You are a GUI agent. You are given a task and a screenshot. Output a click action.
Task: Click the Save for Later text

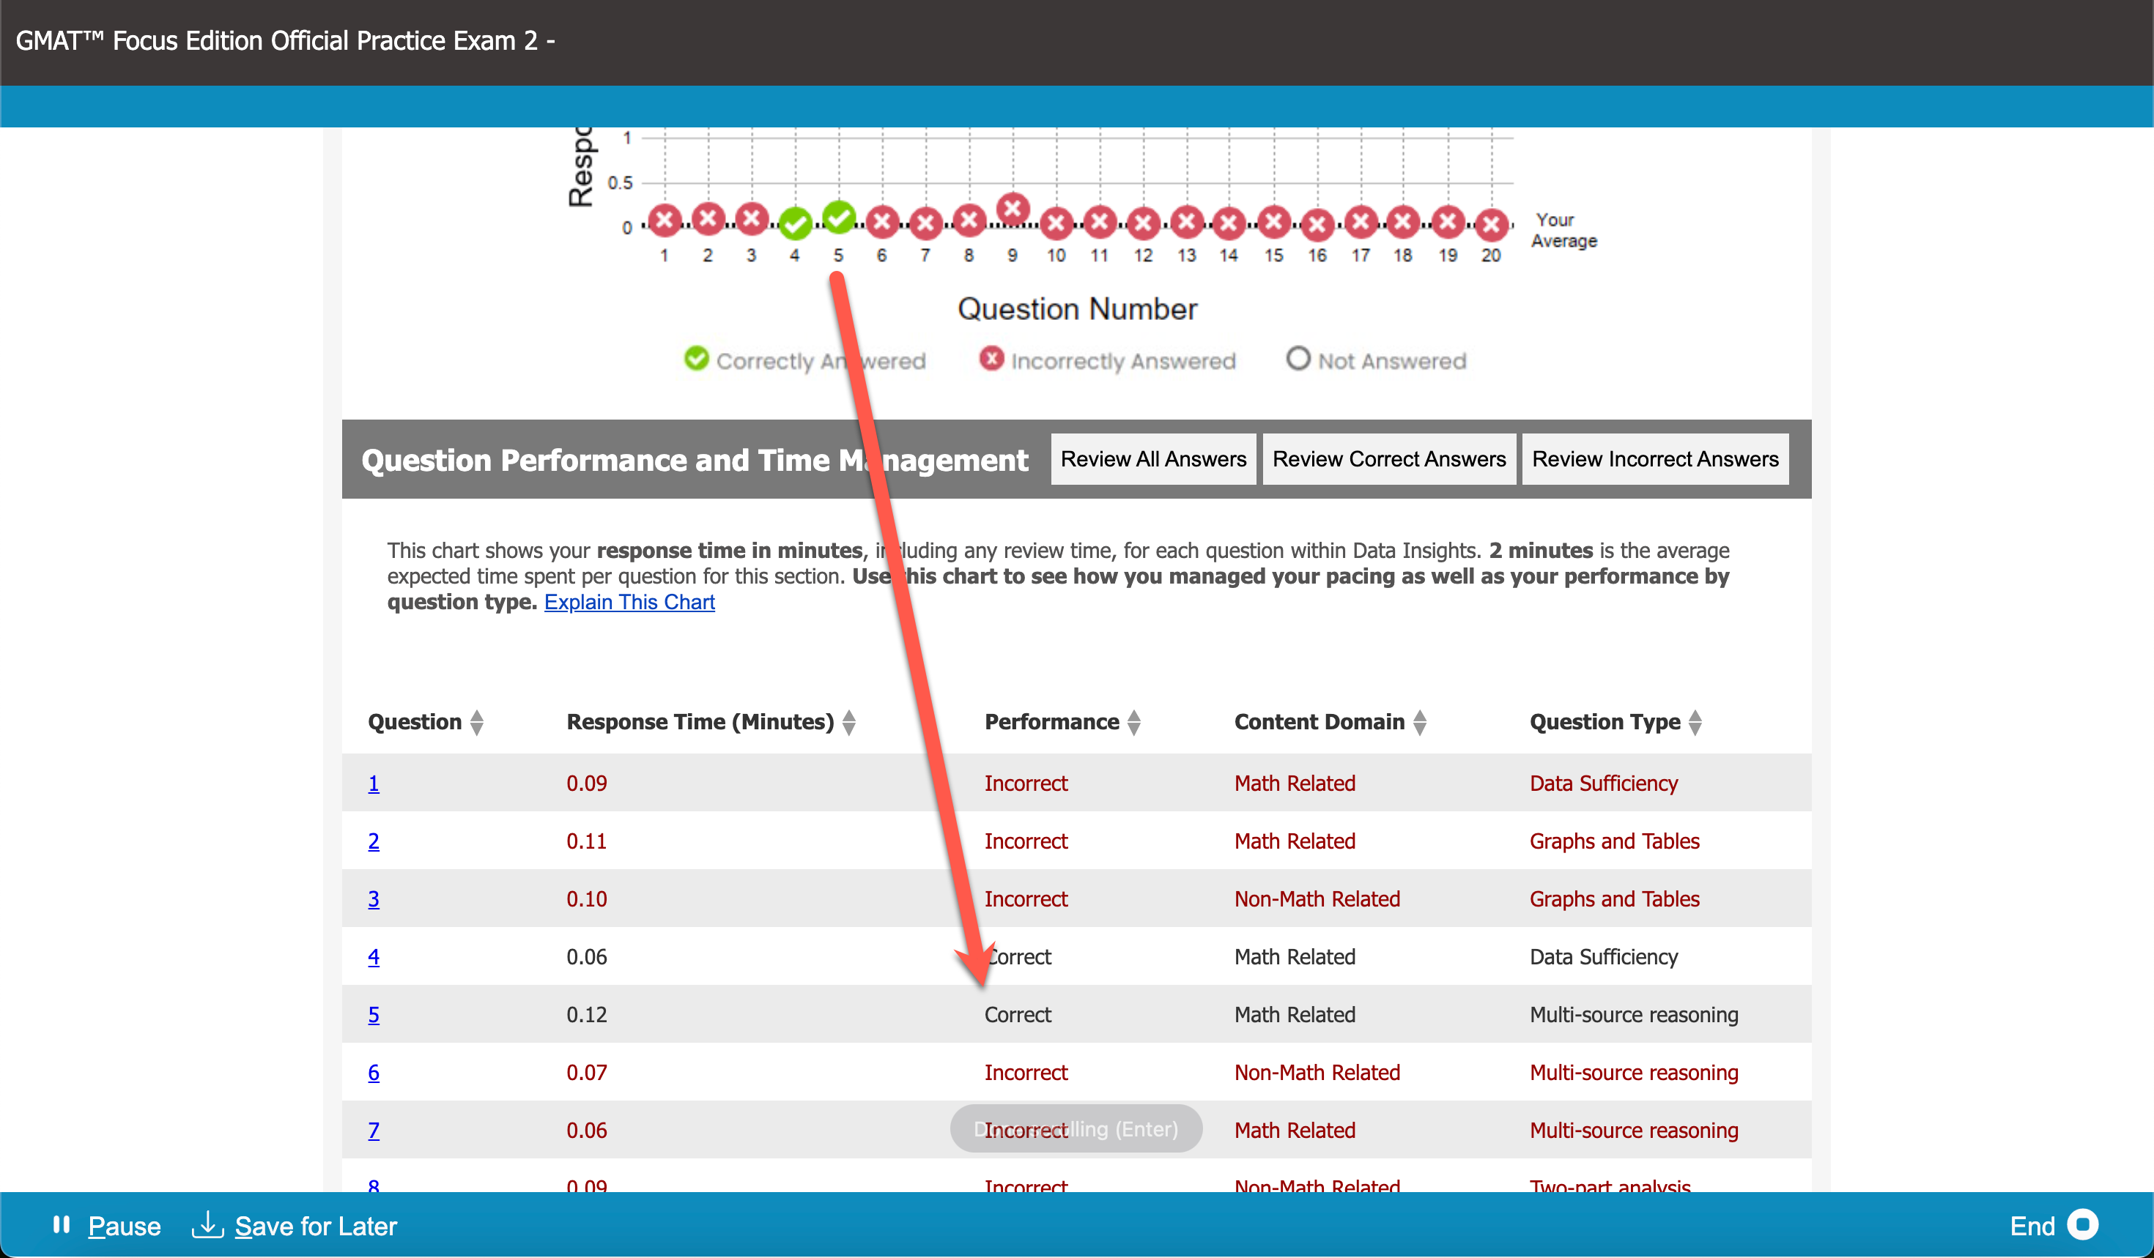[x=317, y=1227]
